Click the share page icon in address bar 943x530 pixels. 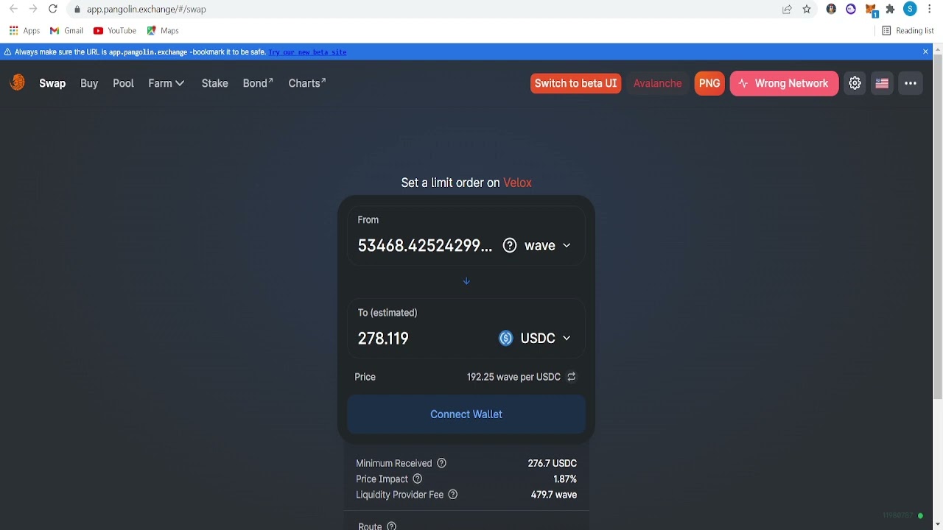(x=787, y=10)
